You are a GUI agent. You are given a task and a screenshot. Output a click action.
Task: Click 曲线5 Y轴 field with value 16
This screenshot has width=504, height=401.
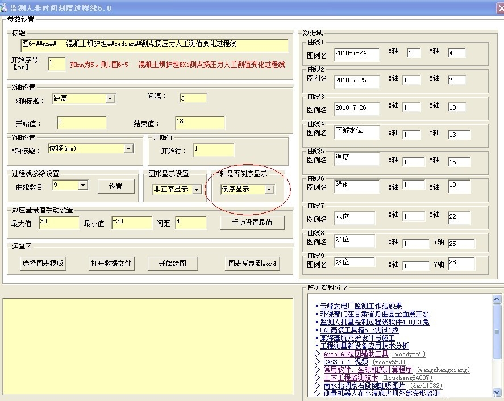[459, 162]
